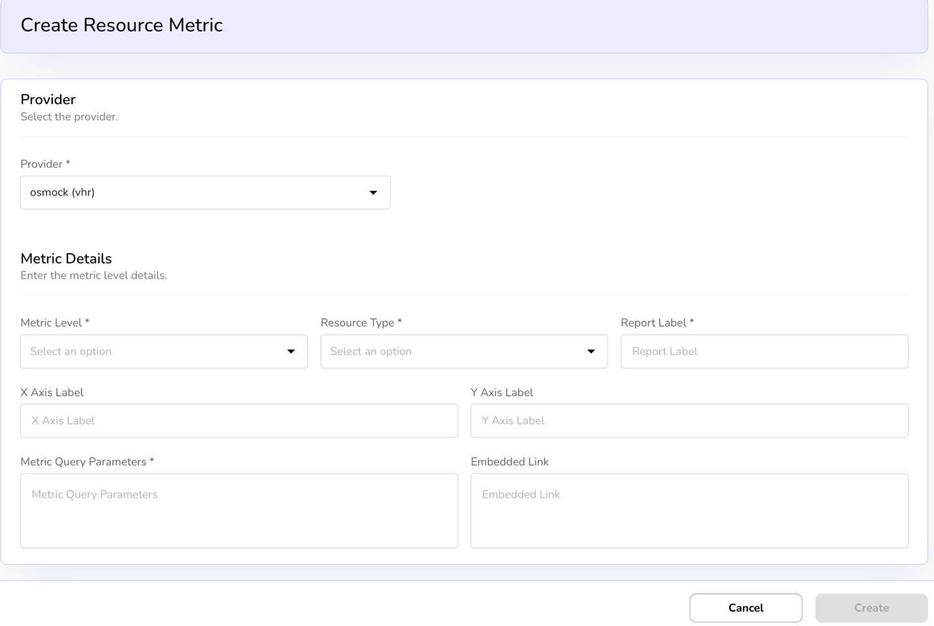Click the 'Report Label *' field label
The width and height of the screenshot is (934, 626).
657,323
